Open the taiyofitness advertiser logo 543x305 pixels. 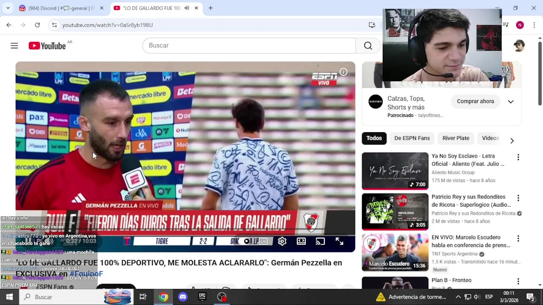point(375,102)
